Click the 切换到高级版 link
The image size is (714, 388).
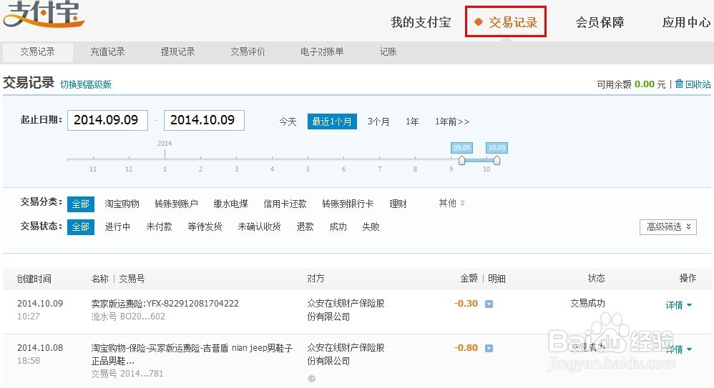tap(86, 84)
